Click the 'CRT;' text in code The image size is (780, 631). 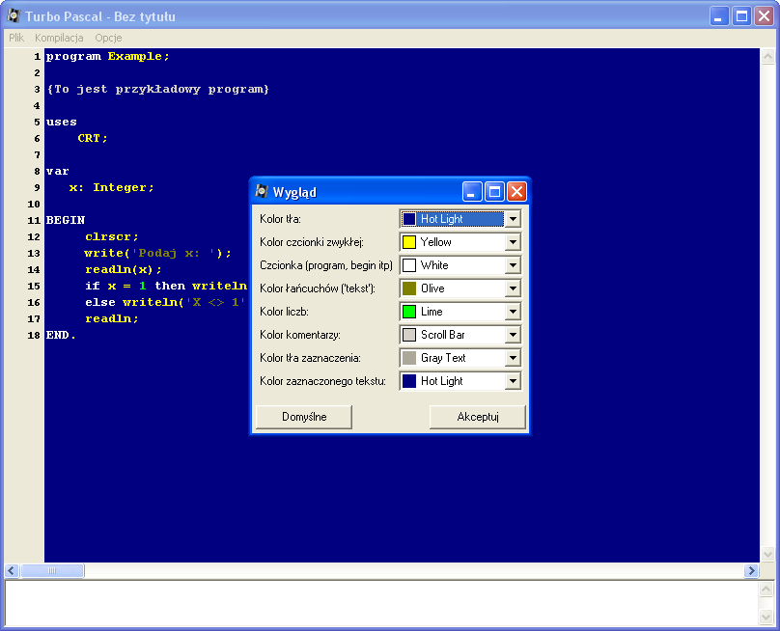[93, 138]
